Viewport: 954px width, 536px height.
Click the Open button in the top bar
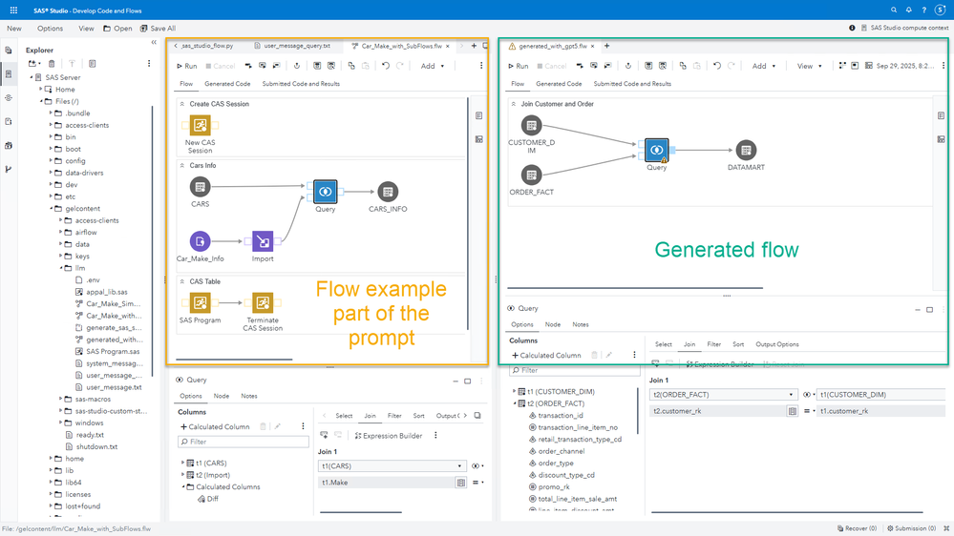(x=117, y=28)
